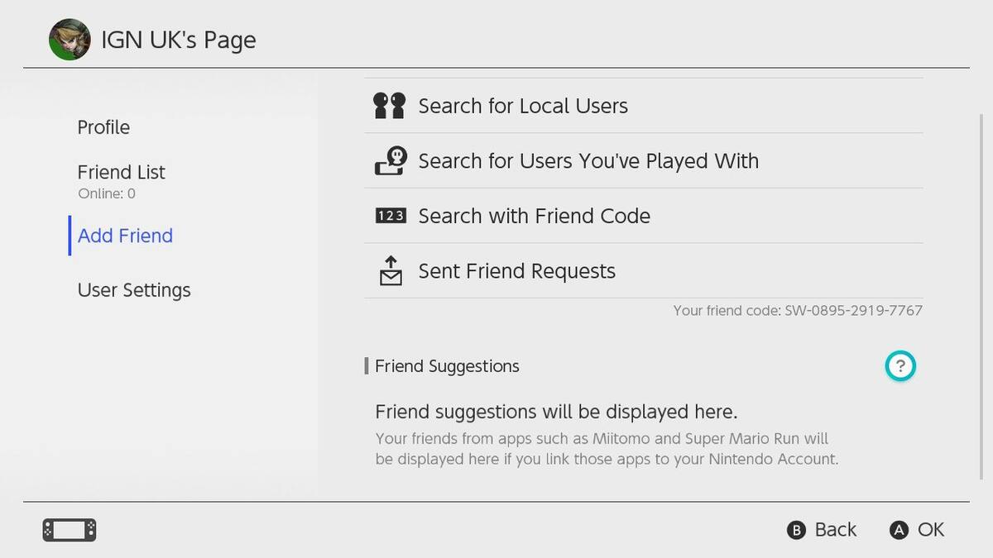The height and width of the screenshot is (558, 993).
Task: Click the Friend Suggestions heading
Action: (x=447, y=366)
